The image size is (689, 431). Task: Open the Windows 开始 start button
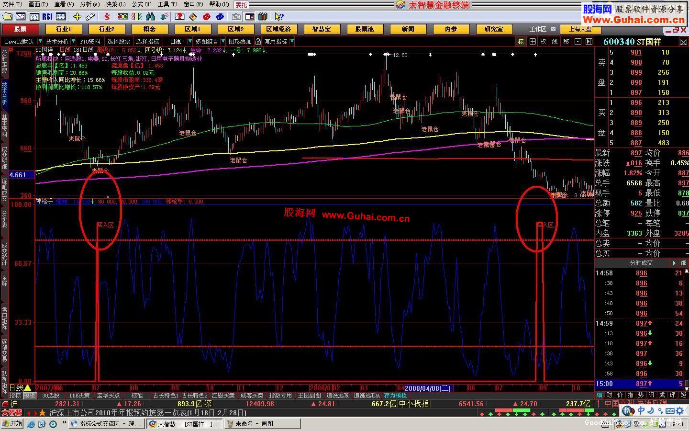[12, 423]
